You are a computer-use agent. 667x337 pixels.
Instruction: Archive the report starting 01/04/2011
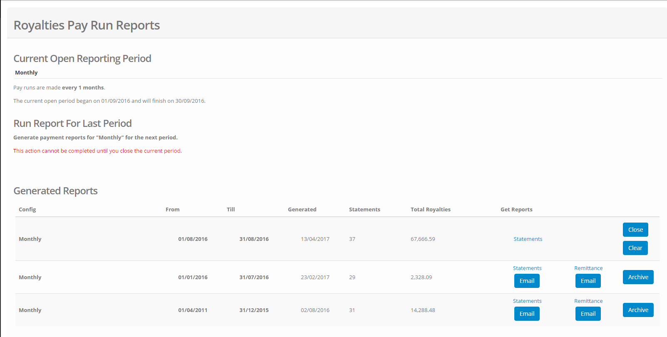pos(638,310)
